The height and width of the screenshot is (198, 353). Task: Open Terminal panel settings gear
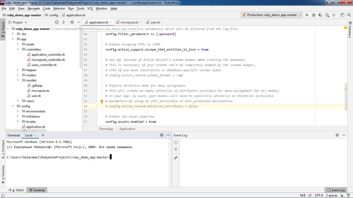click(162, 135)
